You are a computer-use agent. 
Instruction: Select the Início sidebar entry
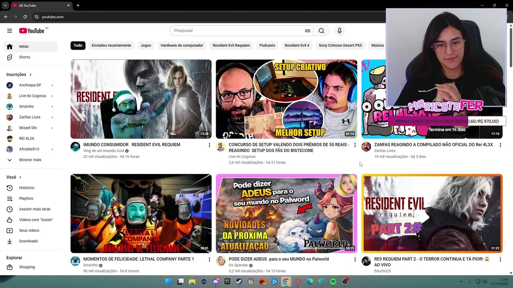[30, 46]
